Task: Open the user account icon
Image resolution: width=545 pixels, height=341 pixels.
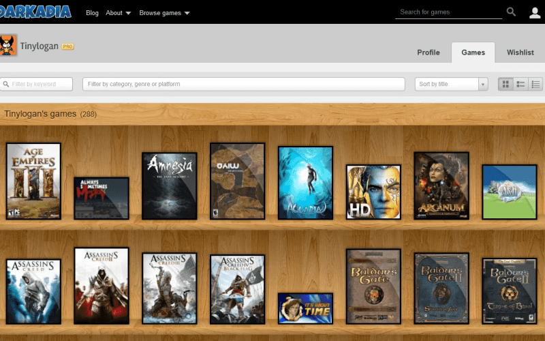Action: pyautogui.click(x=535, y=12)
